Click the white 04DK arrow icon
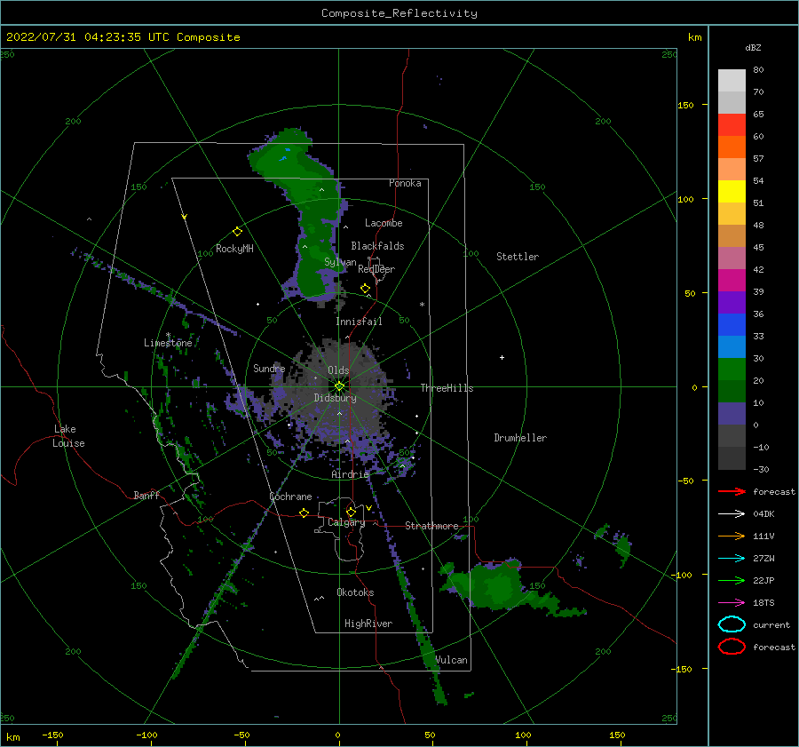 coord(732,514)
